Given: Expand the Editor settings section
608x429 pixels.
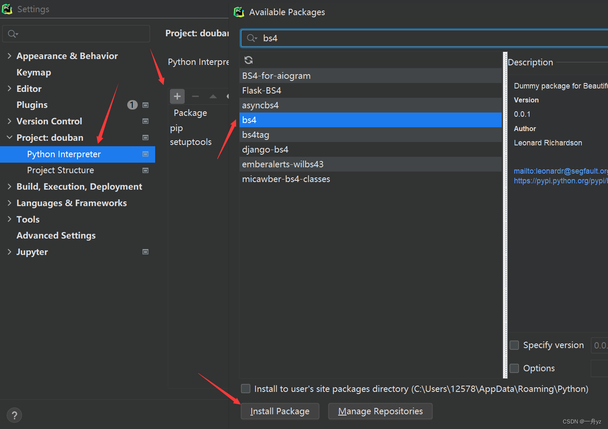Looking at the screenshot, I should [9, 88].
